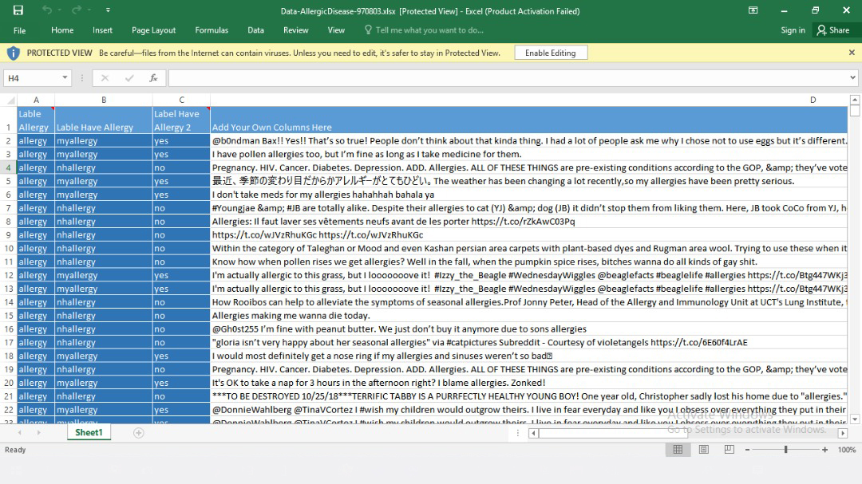Screen dimensions: 862x484
Task: Click the Save icon in title bar
Action: click(x=18, y=10)
